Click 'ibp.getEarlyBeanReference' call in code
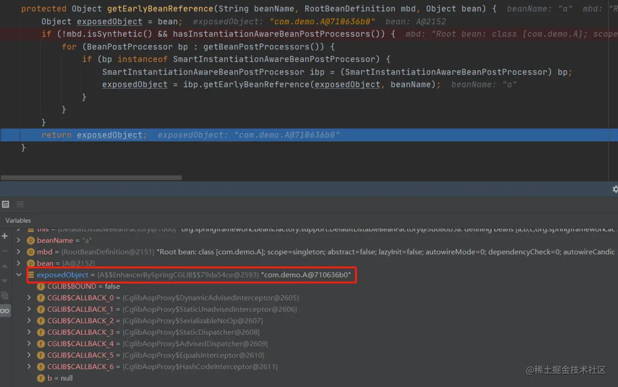This screenshot has height=387, width=618. pos(246,85)
